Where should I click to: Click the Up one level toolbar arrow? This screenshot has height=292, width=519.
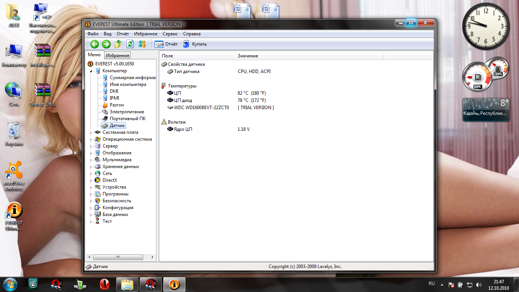click(x=118, y=44)
